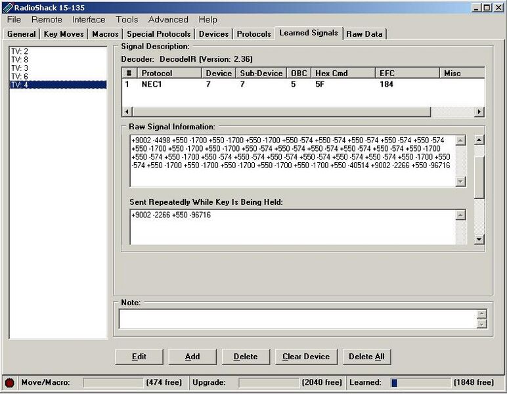Open the Tools menu

coord(127,20)
